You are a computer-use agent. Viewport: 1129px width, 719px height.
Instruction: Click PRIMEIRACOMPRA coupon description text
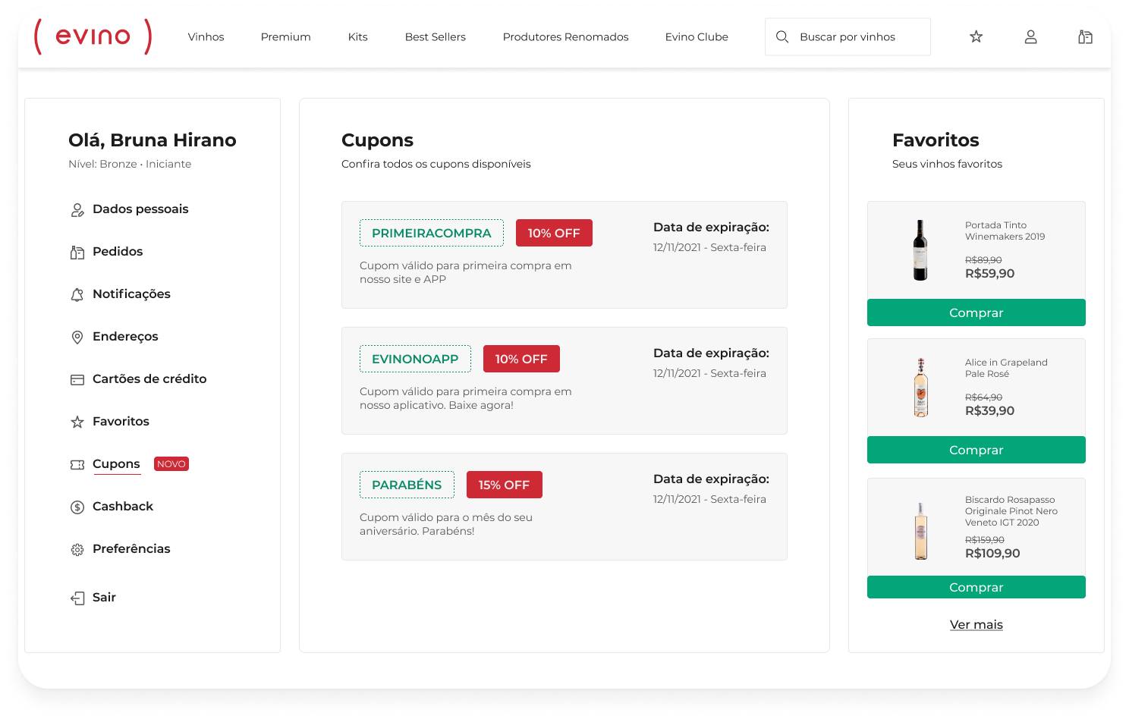point(466,272)
